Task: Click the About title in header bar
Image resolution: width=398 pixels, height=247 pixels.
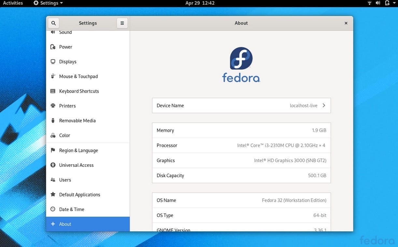Action: point(241,23)
